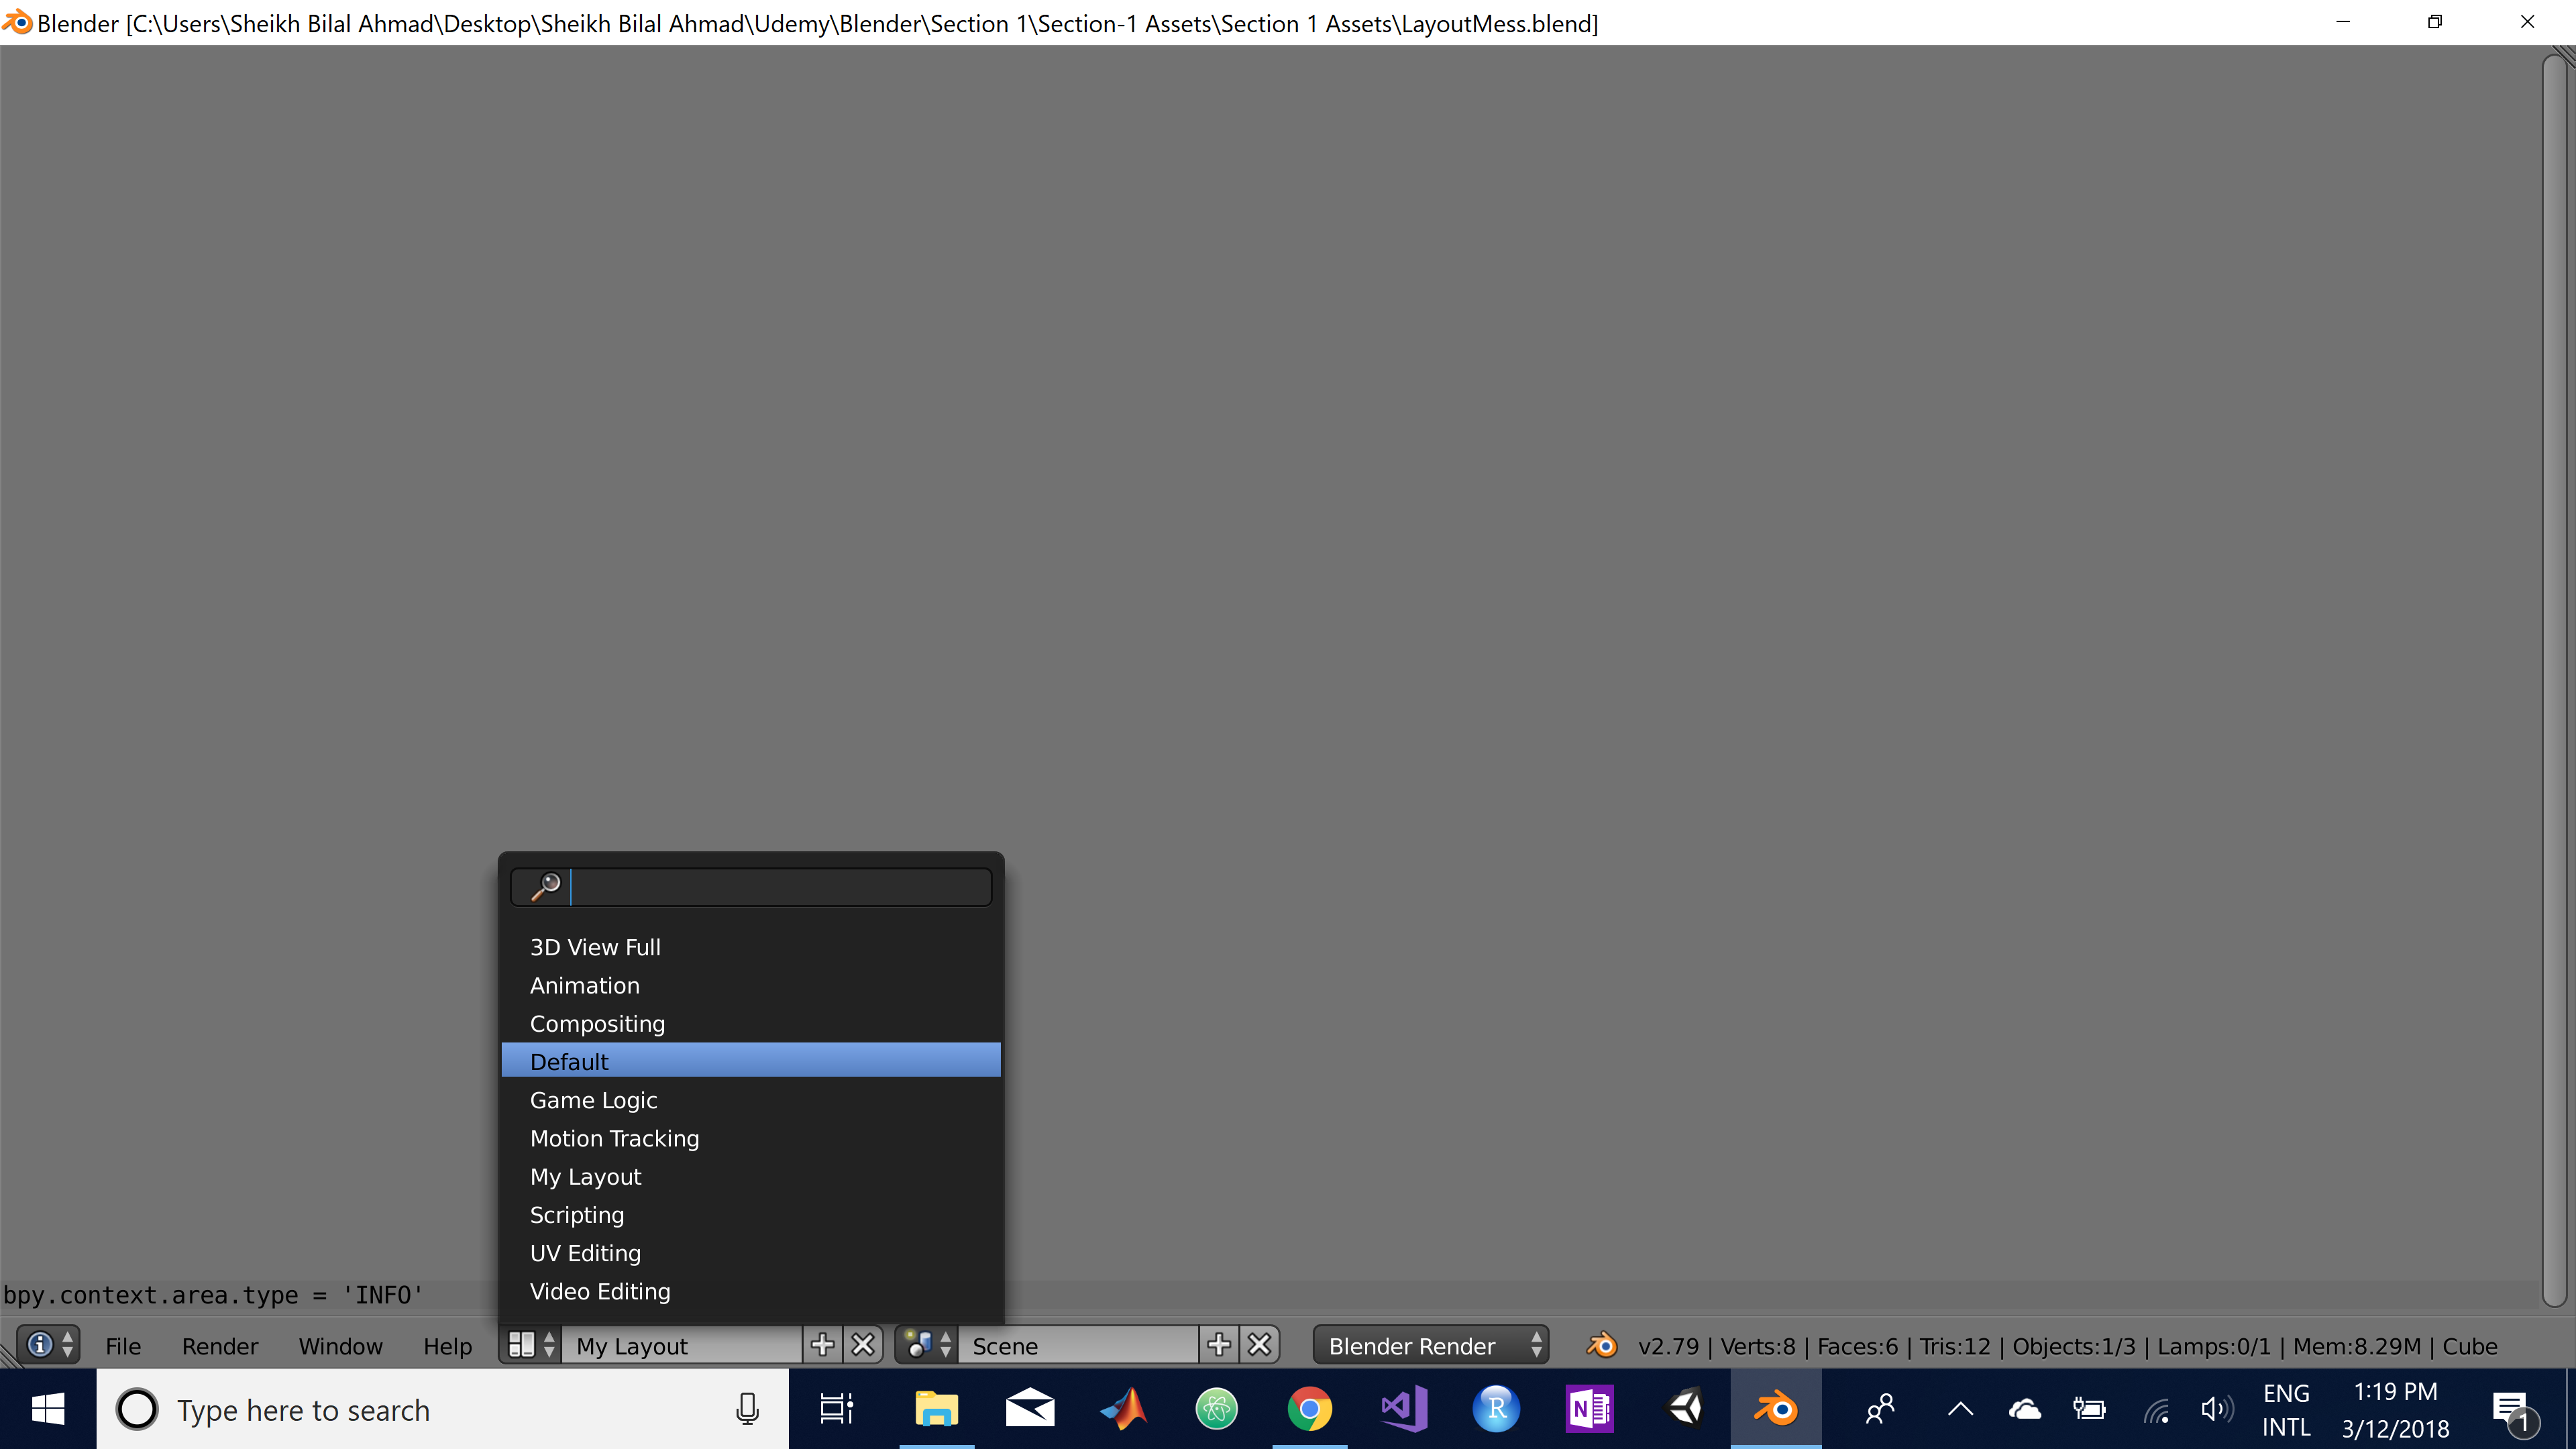This screenshot has width=2576, height=1449.
Task: Unlink the current scene via its X icon
Action: point(1259,1345)
